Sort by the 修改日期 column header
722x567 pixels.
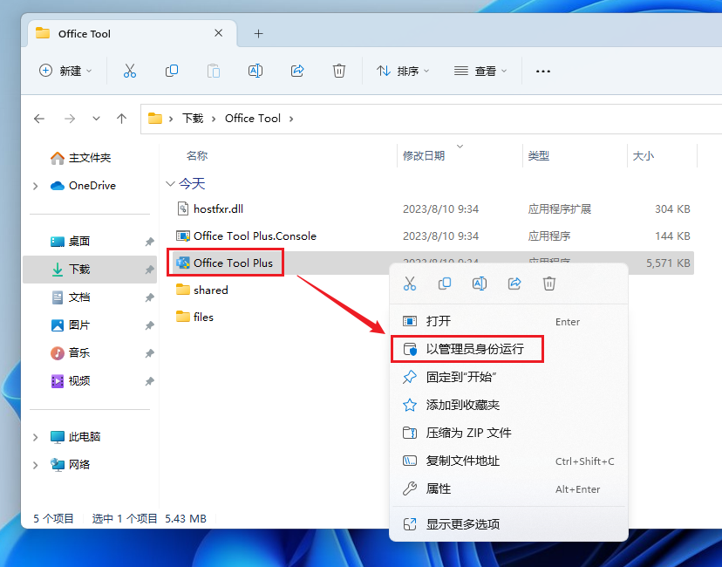424,155
